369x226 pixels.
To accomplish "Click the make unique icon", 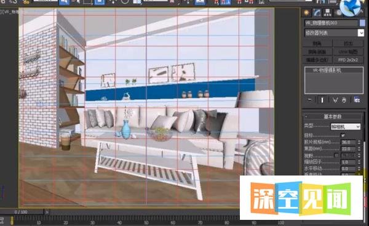I will pos(335,100).
